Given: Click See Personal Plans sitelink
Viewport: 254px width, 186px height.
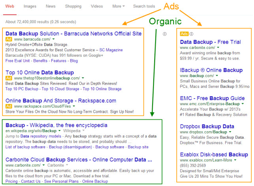Looking at the screenshot, I should click(x=62, y=181).
